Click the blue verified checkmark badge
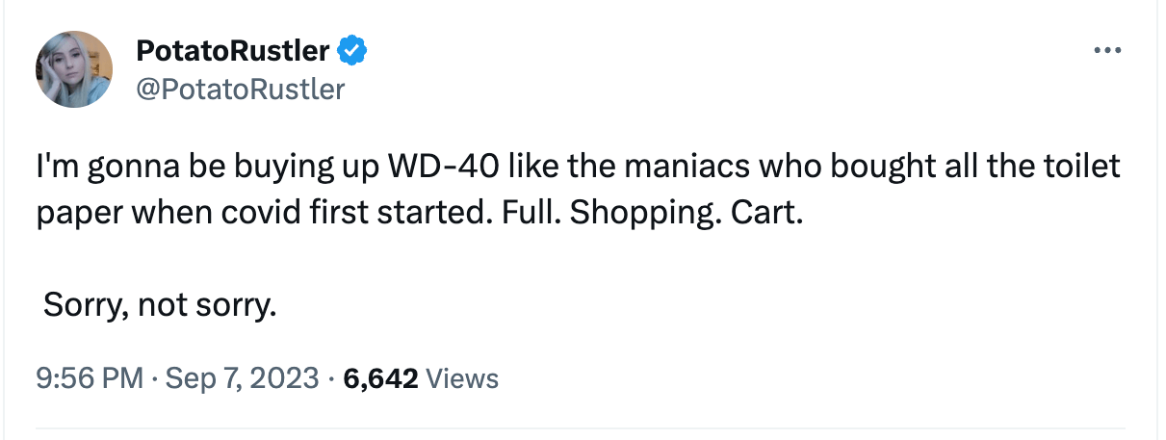This screenshot has width=1166, height=440. tap(354, 50)
